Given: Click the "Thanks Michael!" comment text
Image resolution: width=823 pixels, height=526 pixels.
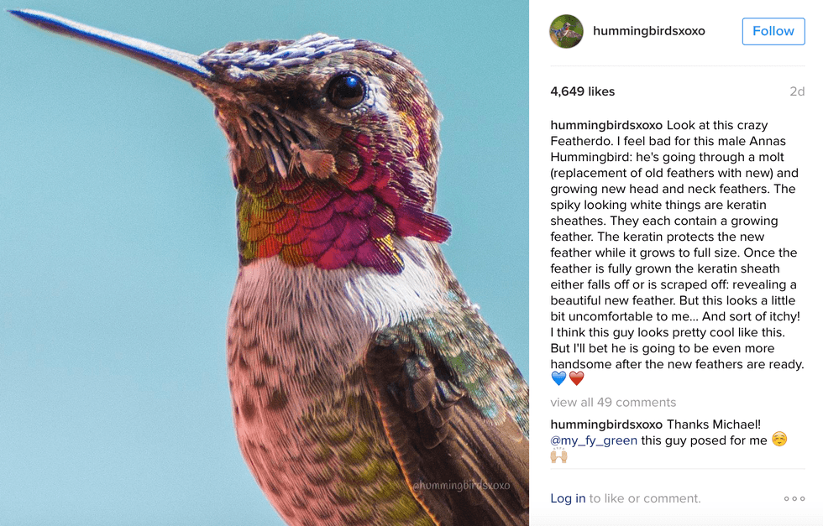Looking at the screenshot, I should coord(713,424).
